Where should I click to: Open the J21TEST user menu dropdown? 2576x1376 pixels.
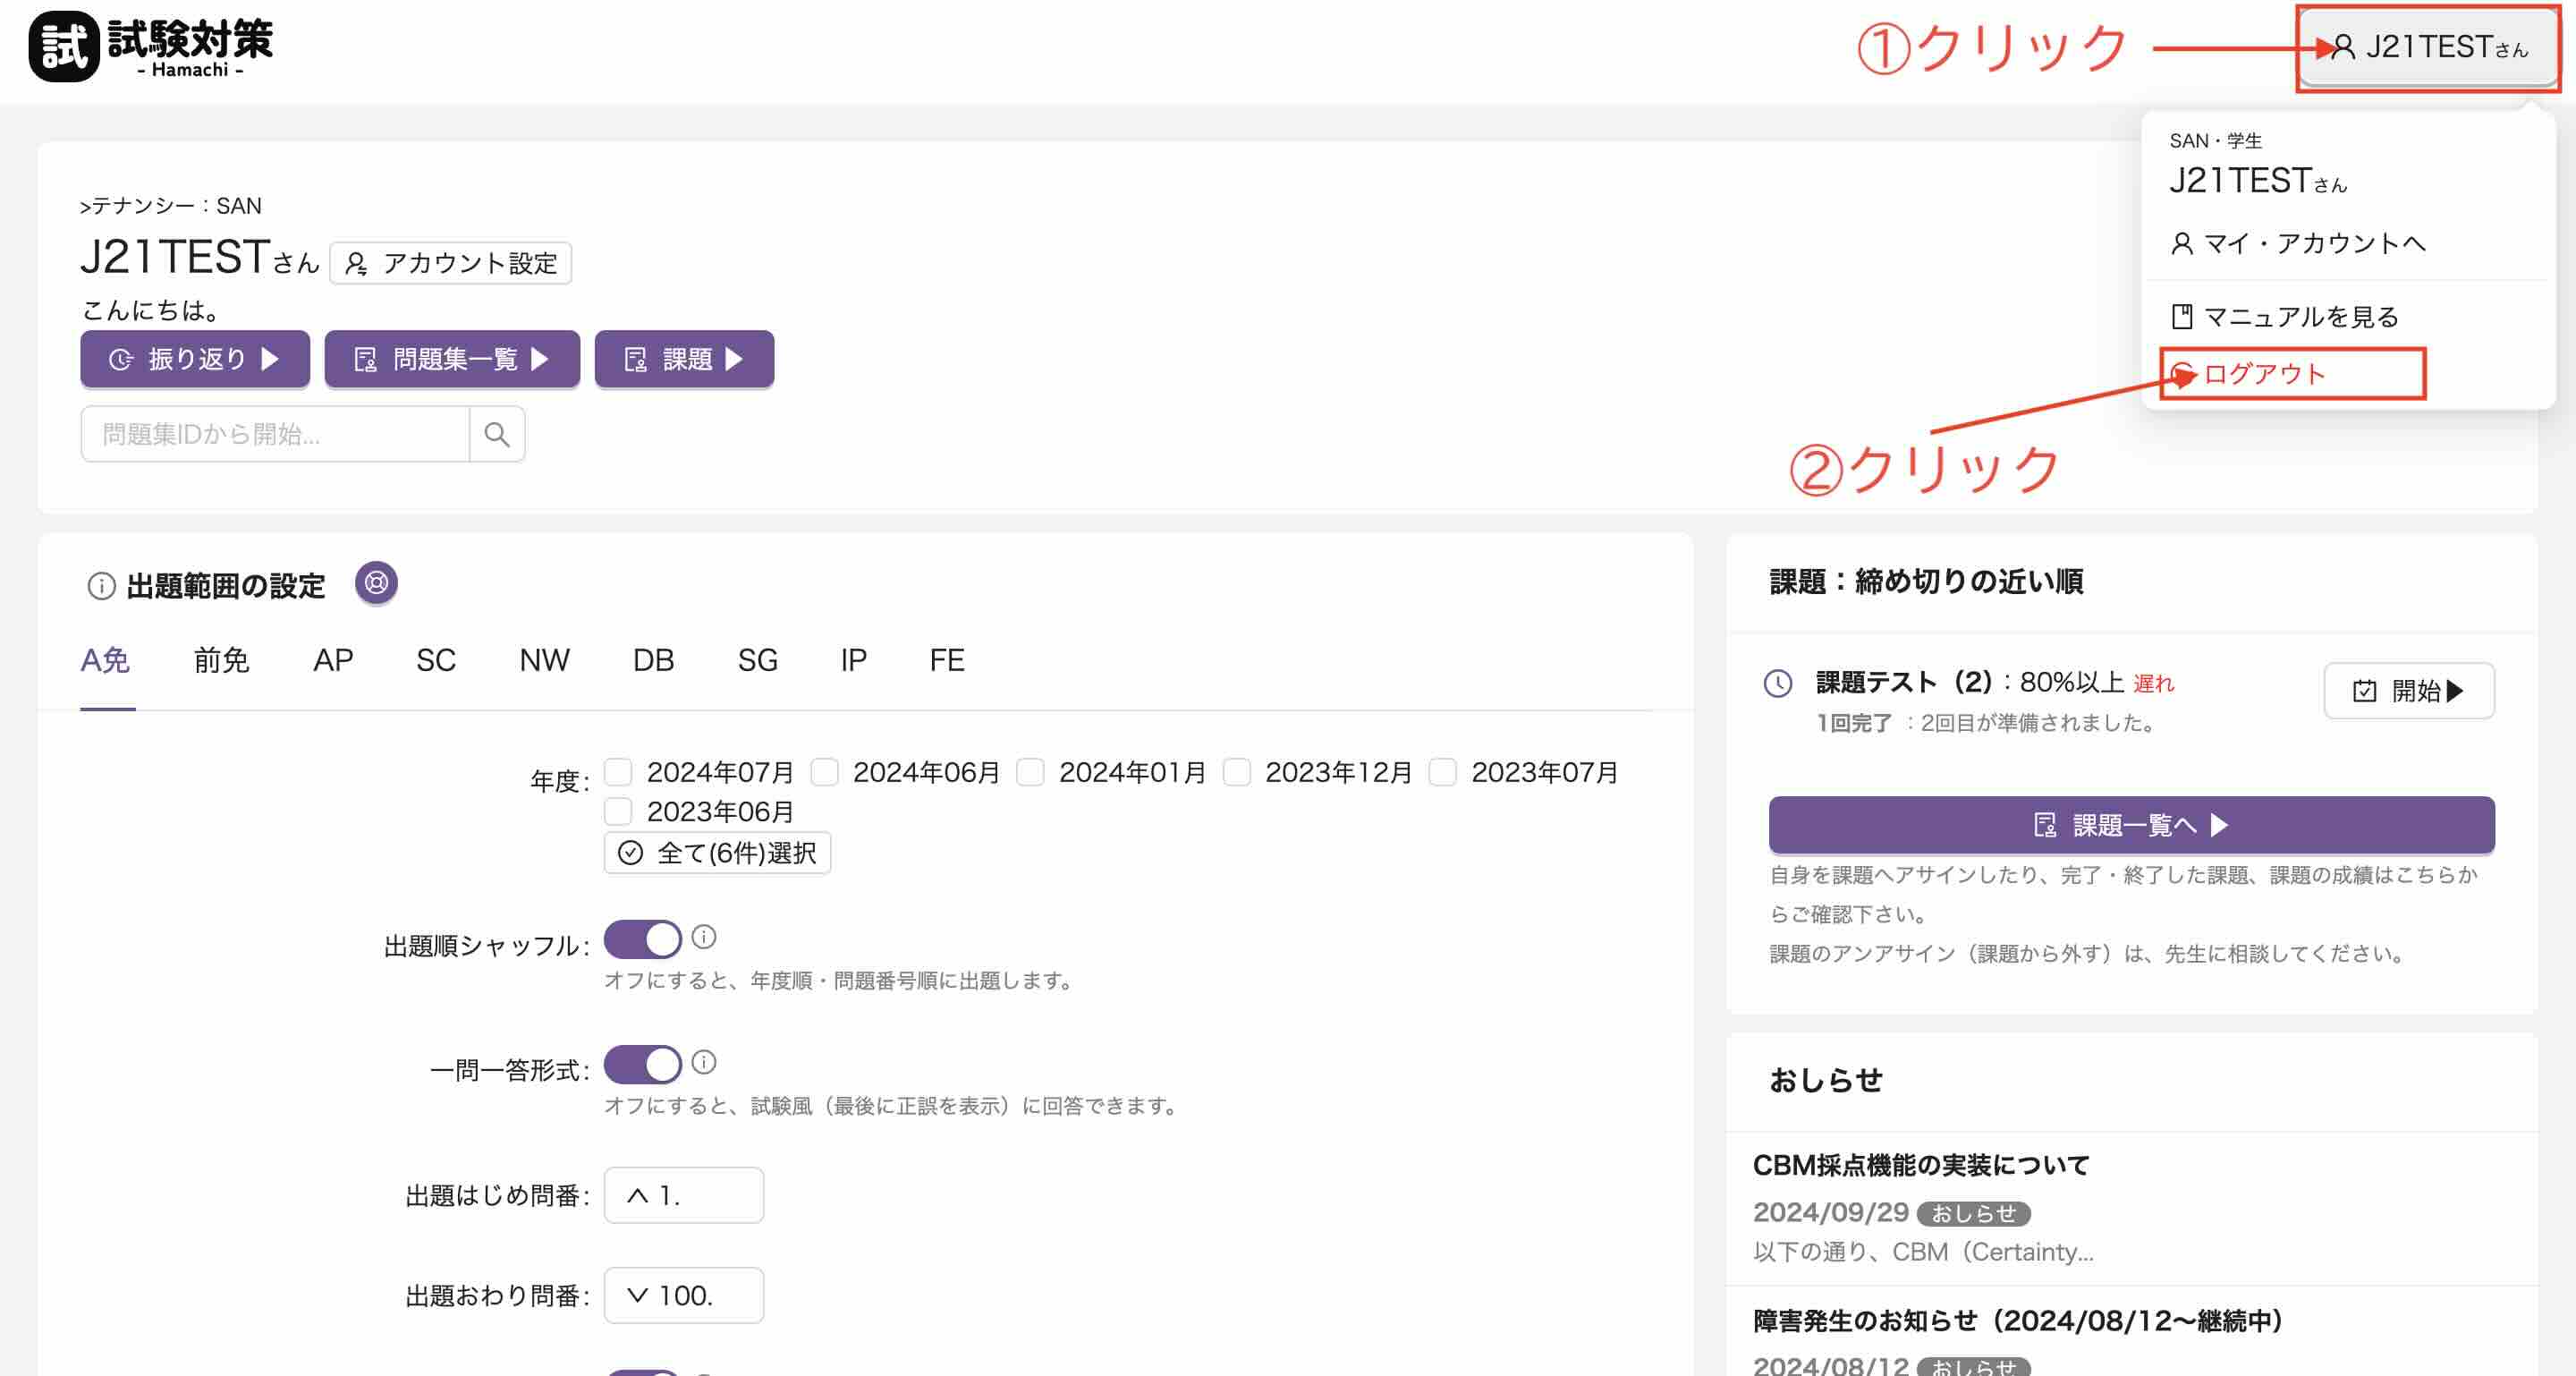click(x=2428, y=48)
